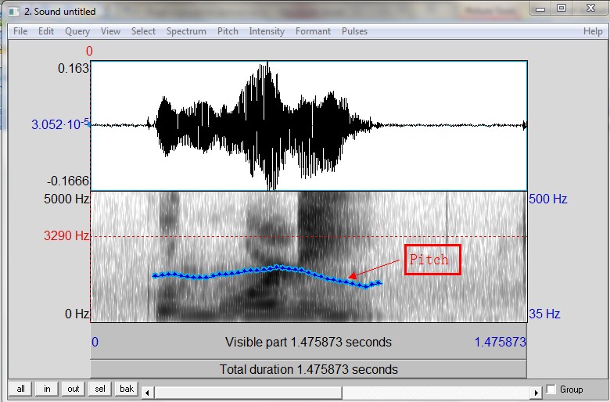The width and height of the screenshot is (610, 402).
Task: Click the 'all' zoom button
Action: [x=20, y=389]
